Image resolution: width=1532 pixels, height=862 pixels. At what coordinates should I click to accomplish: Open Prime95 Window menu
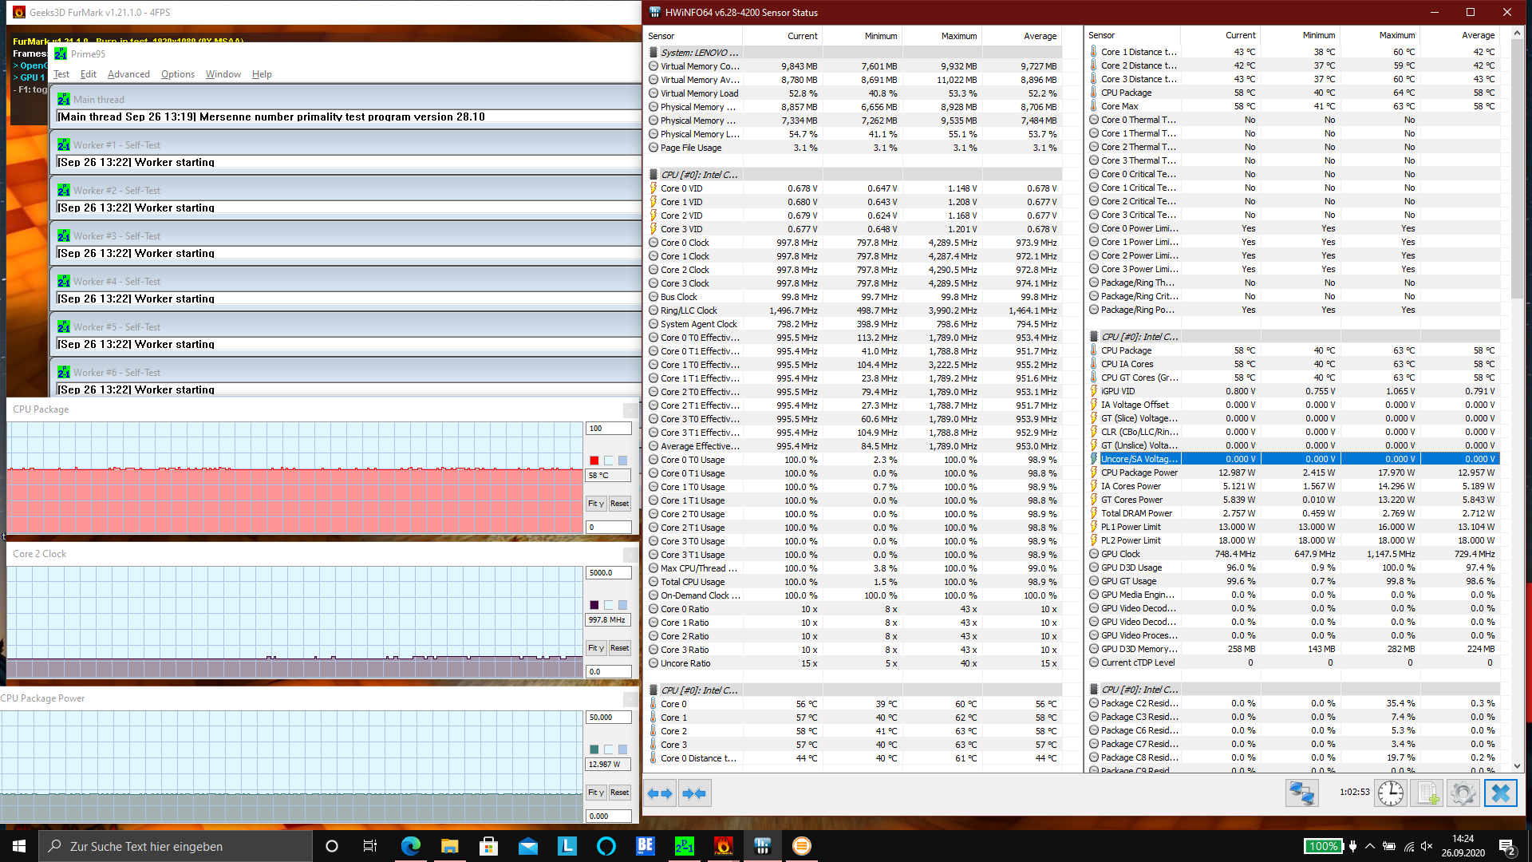click(223, 74)
